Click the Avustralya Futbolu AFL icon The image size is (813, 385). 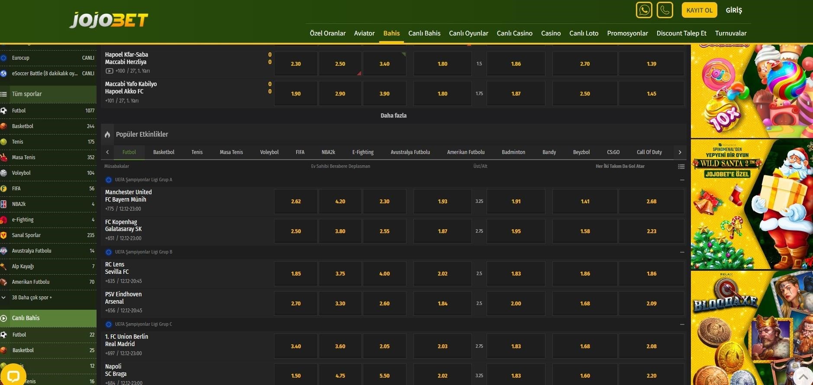point(4,251)
